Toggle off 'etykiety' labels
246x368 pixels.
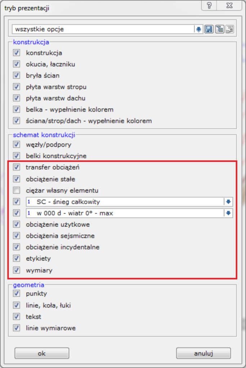[16, 258]
